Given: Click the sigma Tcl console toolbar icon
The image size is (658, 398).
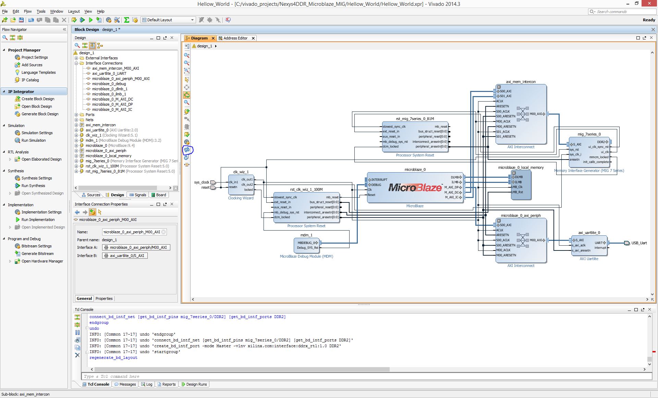Looking at the screenshot, I should click(x=126, y=20).
